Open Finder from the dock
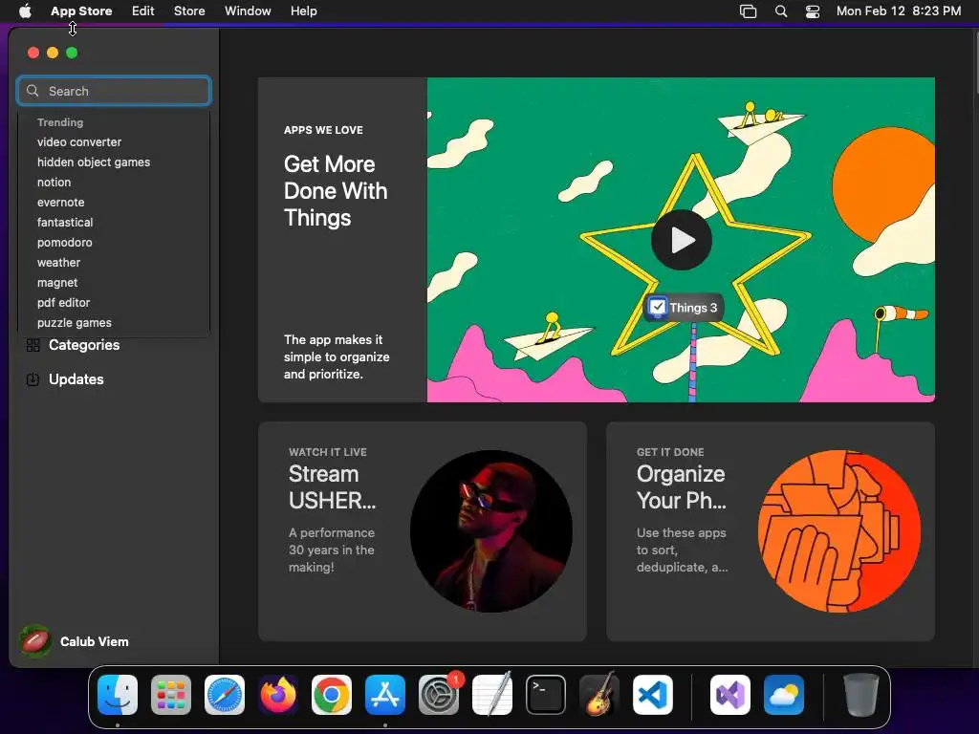 [x=118, y=695]
